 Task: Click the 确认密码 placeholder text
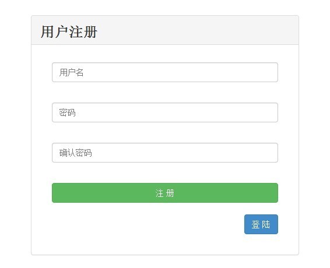(75, 153)
